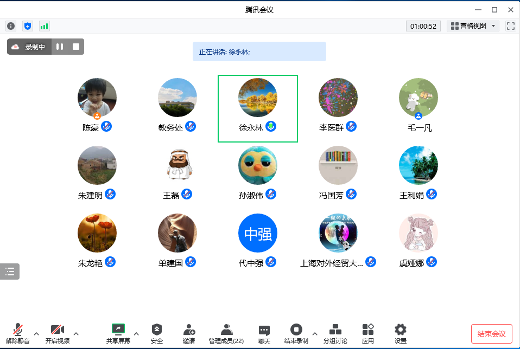520x349 pixels.
Task: Stop recording in the 录制中 bar
Action: 76,47
